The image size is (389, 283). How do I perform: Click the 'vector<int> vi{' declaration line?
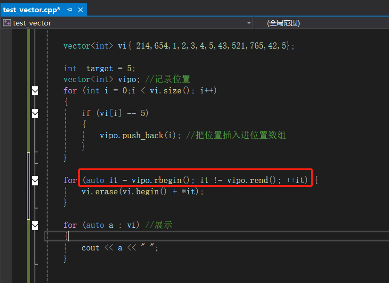[x=179, y=46]
